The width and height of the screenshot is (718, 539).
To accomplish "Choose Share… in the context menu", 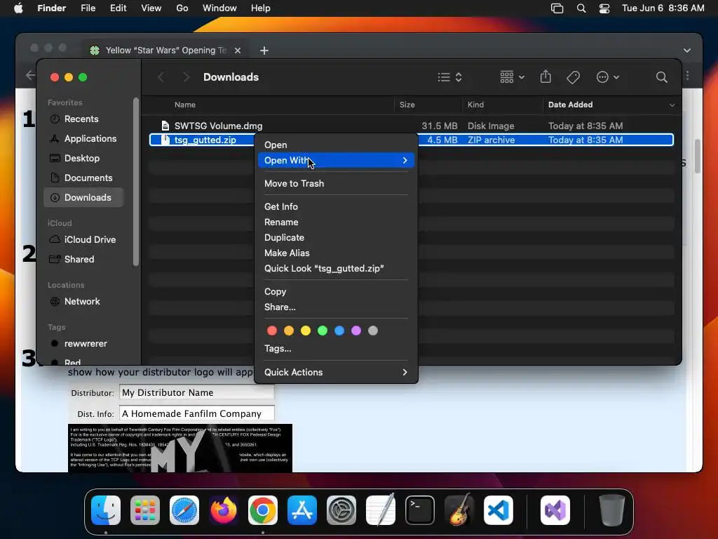I will click(x=336, y=307).
